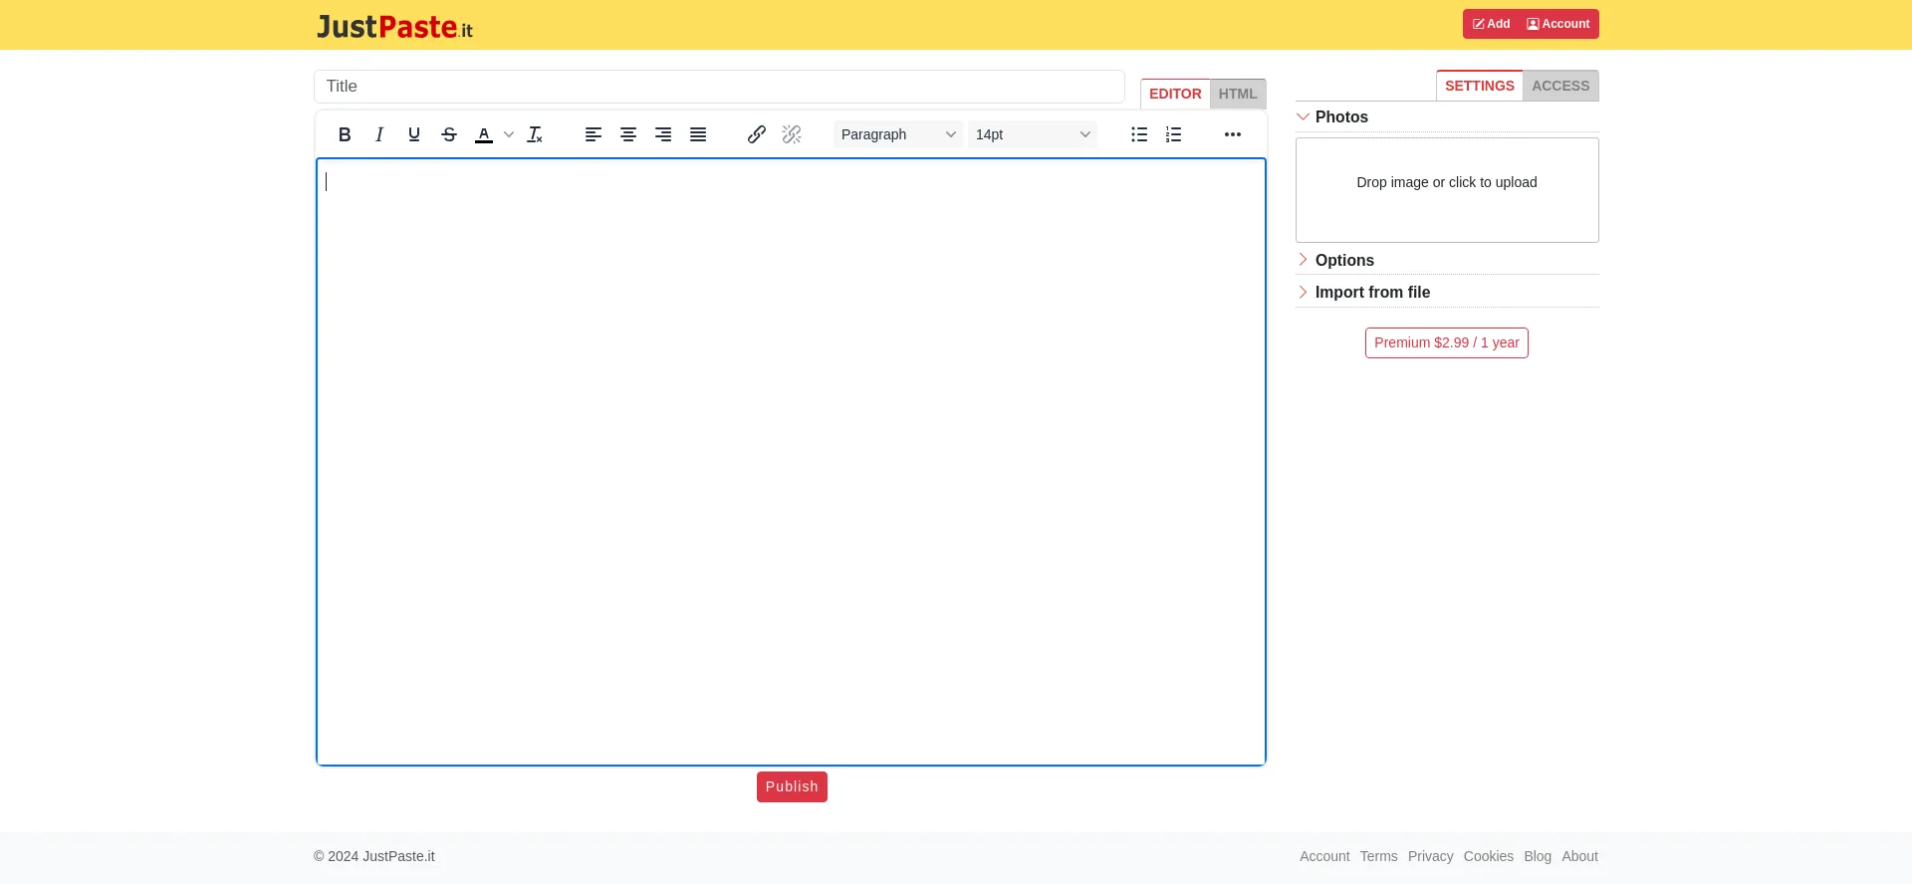
Task: Open the Blog footer link
Action: coord(1538,856)
